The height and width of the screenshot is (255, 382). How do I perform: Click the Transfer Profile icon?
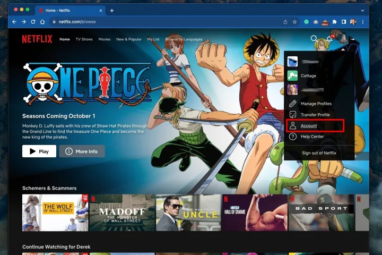tap(292, 115)
